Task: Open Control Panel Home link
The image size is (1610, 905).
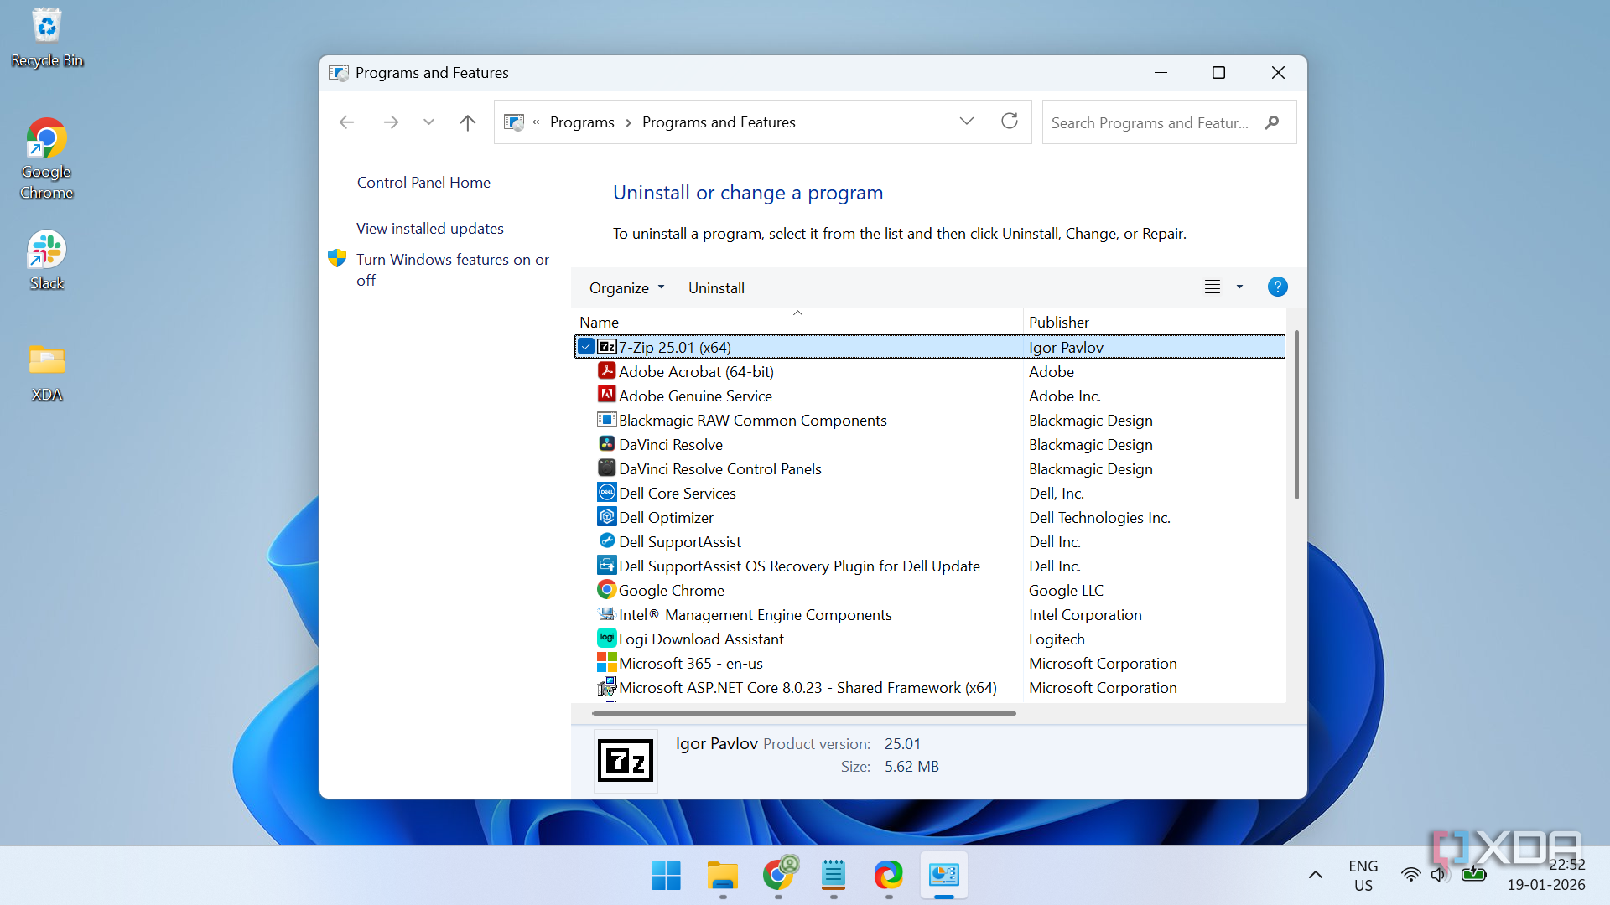Action: pos(423,183)
